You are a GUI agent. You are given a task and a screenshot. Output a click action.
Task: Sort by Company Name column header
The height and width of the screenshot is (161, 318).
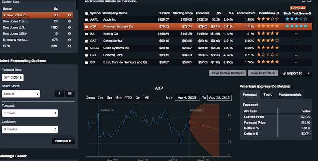(116, 13)
